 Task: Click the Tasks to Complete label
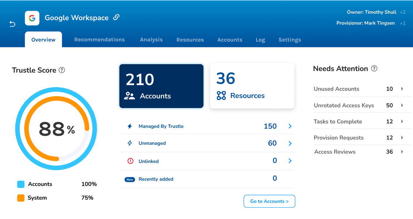pos(338,122)
